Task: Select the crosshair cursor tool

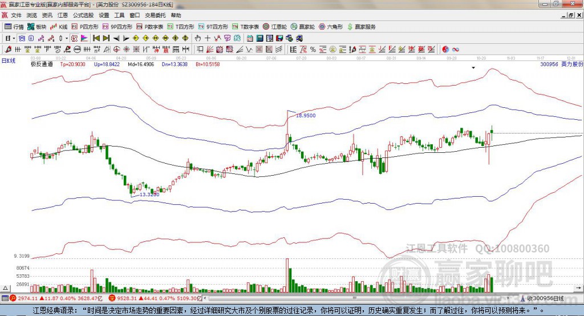Action: tap(208, 38)
